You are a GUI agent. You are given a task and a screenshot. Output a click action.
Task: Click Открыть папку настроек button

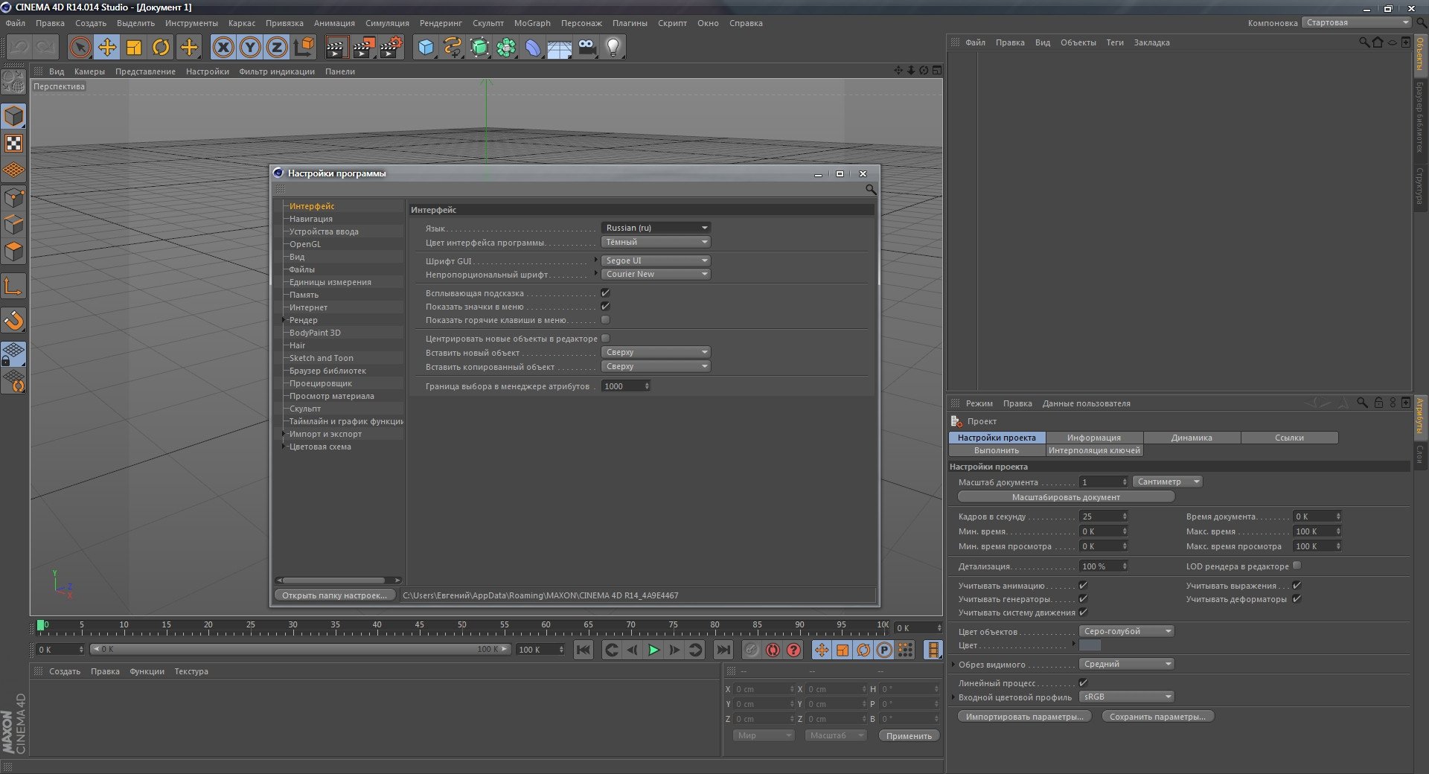point(334,595)
